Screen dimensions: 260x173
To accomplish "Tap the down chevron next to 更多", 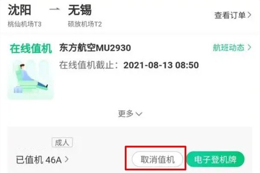I will pos(139,114).
